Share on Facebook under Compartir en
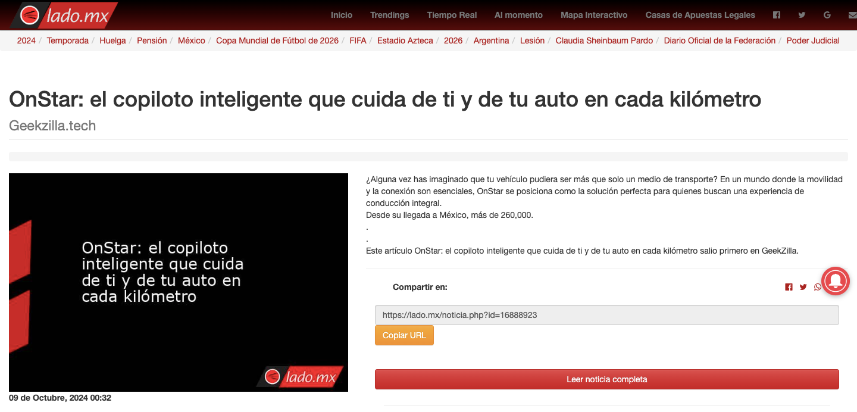This screenshot has height=412, width=857. click(789, 287)
